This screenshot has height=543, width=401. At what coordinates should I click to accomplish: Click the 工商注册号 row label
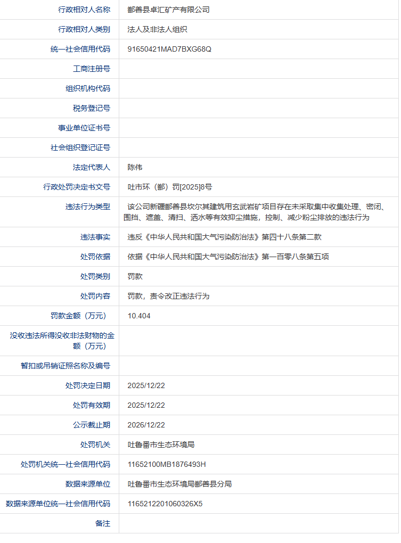(x=92, y=69)
